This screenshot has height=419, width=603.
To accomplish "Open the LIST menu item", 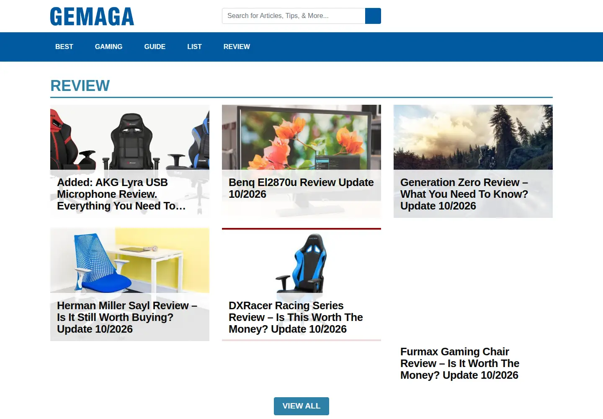I will (194, 47).
